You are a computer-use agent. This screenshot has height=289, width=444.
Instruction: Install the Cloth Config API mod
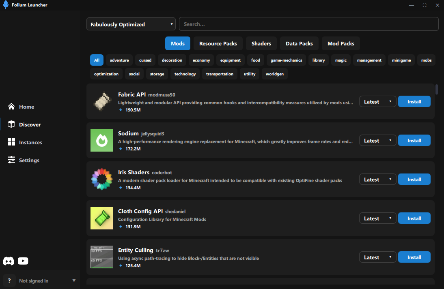[x=414, y=218]
